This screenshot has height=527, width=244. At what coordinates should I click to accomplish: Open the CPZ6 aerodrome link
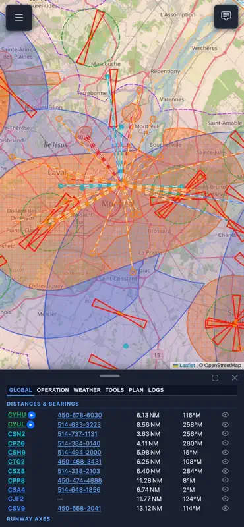tap(16, 443)
